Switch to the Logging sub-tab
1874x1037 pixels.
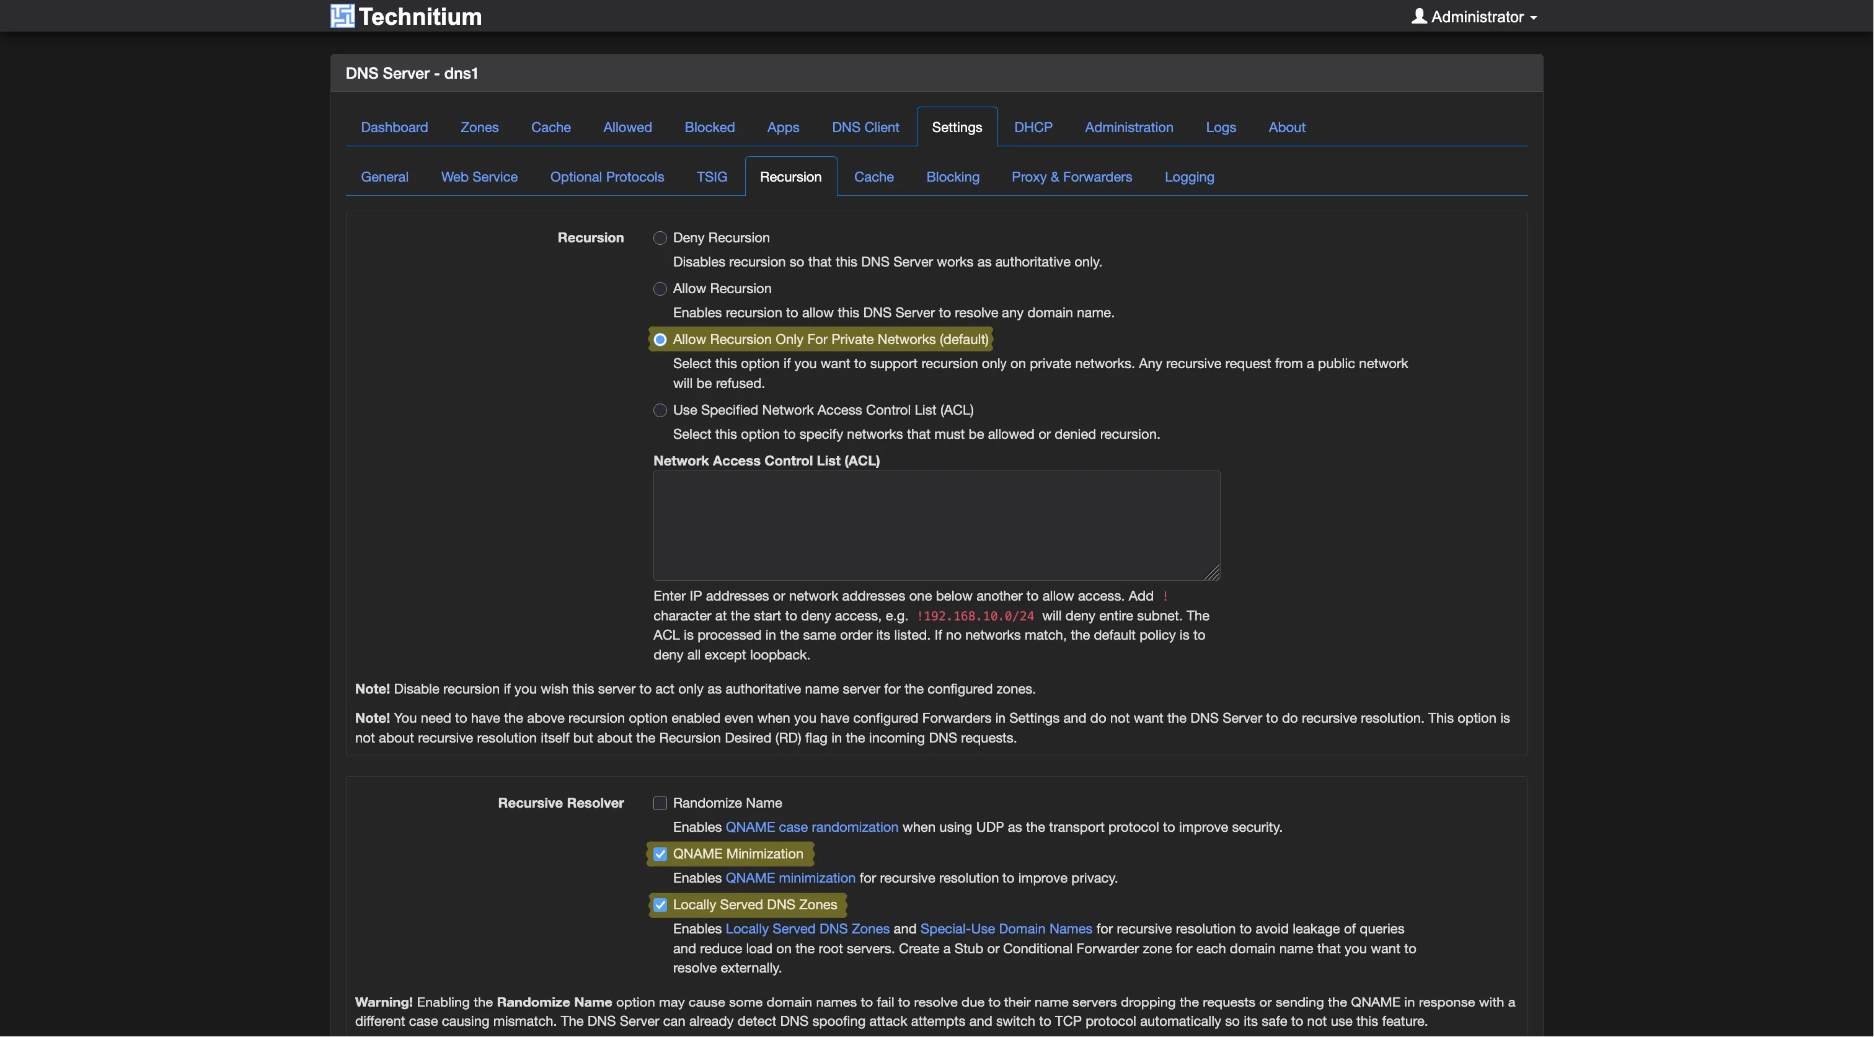tap(1189, 177)
